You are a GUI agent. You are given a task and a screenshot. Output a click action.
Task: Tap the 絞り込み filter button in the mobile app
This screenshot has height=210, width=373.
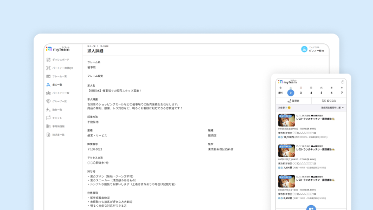(x=329, y=101)
